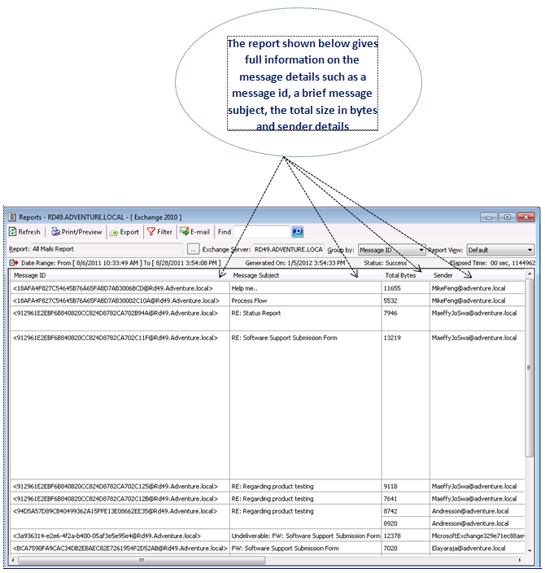545x573 pixels.
Task: Sort by the Total Bytes column header
Action: [x=405, y=275]
